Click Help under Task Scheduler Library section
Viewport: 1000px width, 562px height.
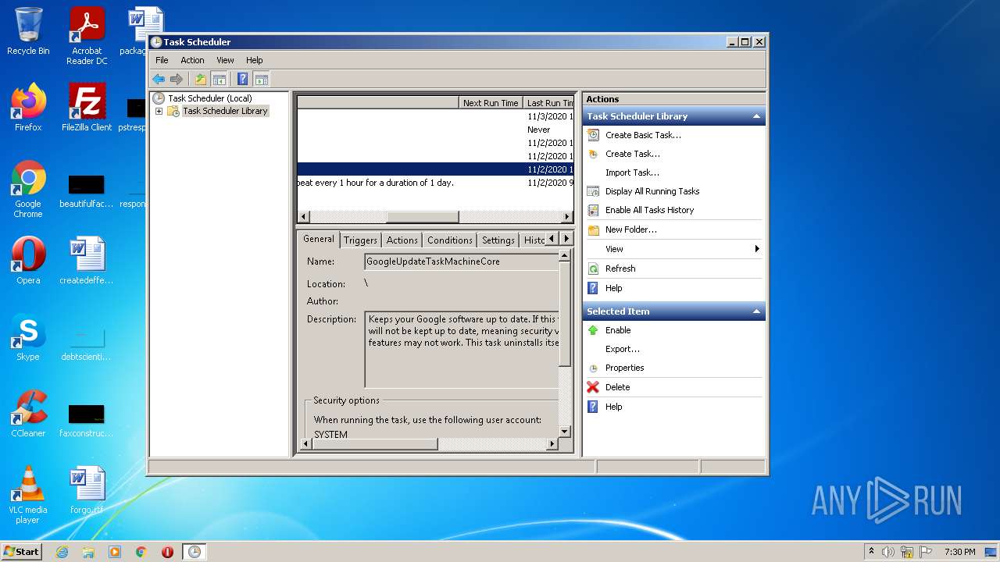(x=613, y=288)
